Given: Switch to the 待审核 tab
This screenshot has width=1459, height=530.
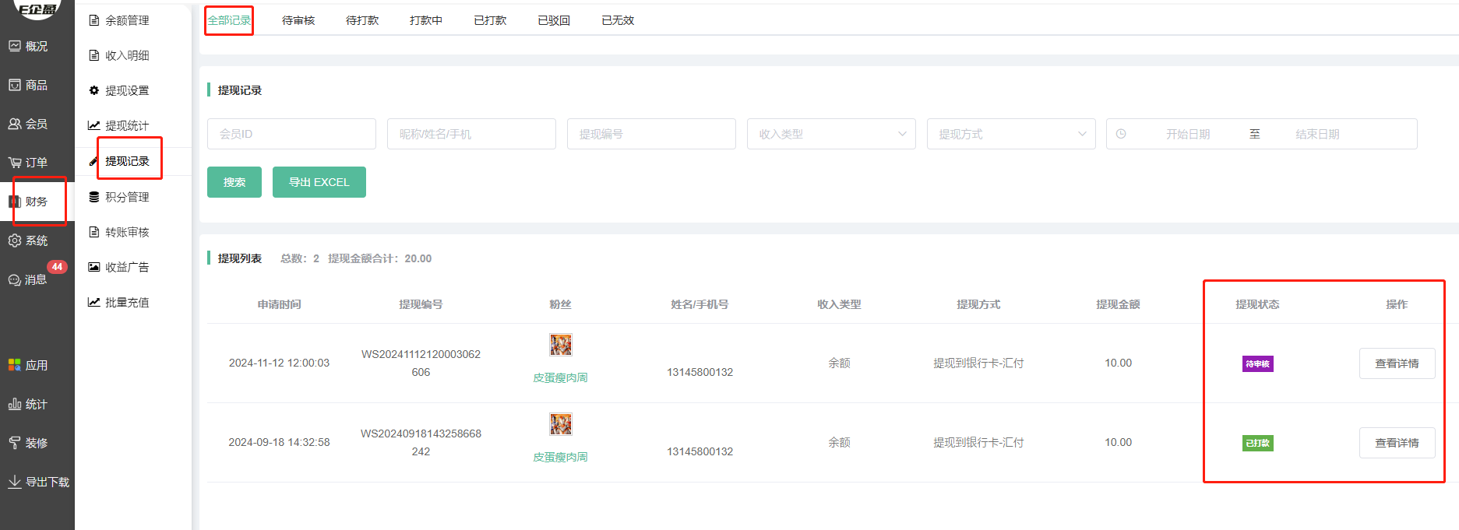Looking at the screenshot, I should (298, 20).
